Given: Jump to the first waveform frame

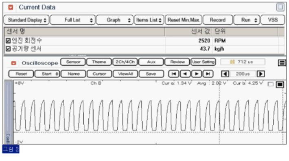Looking at the screenshot, I should (174, 74).
